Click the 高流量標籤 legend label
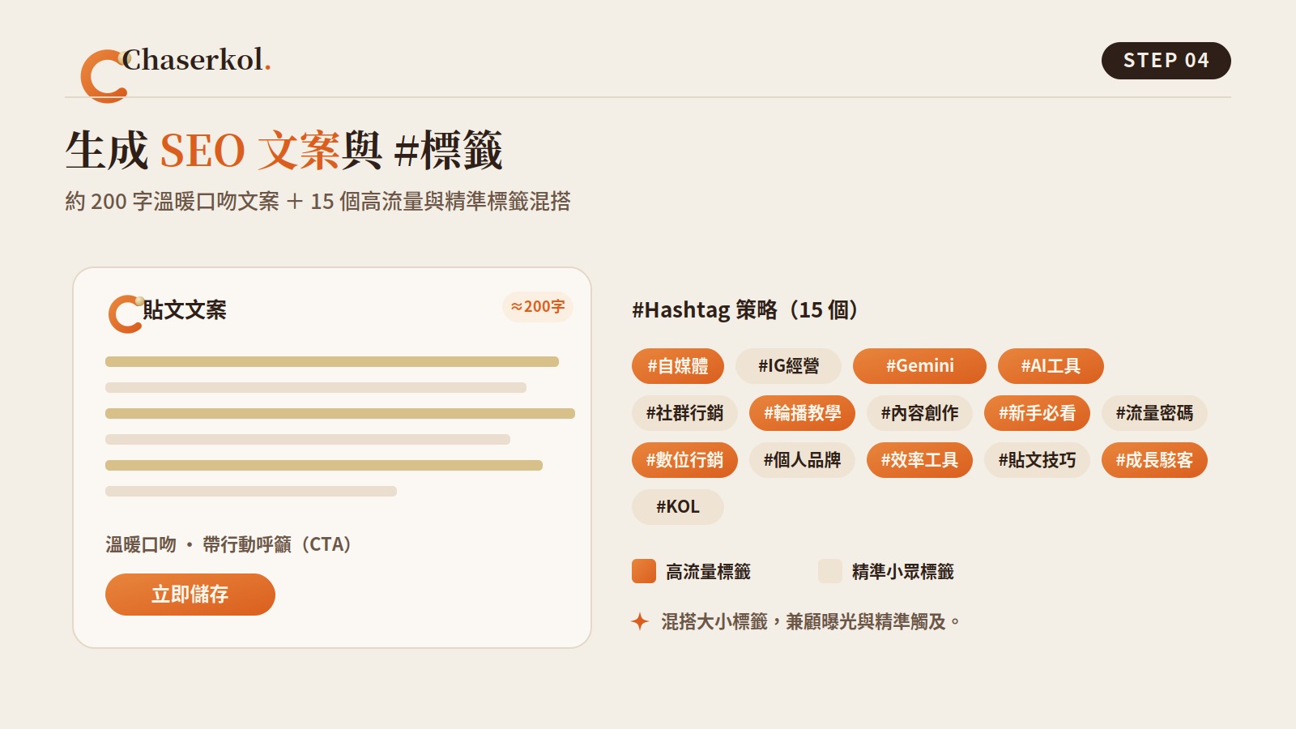1296x729 pixels. click(x=708, y=572)
